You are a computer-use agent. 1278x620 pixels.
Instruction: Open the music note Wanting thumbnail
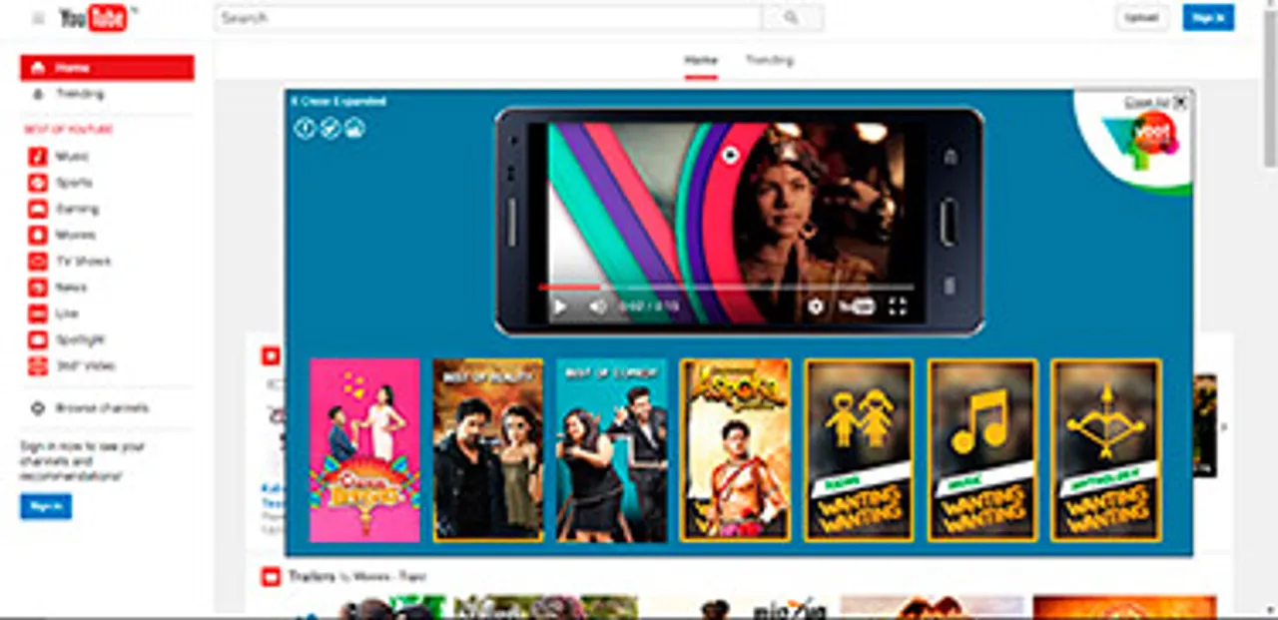(x=982, y=450)
